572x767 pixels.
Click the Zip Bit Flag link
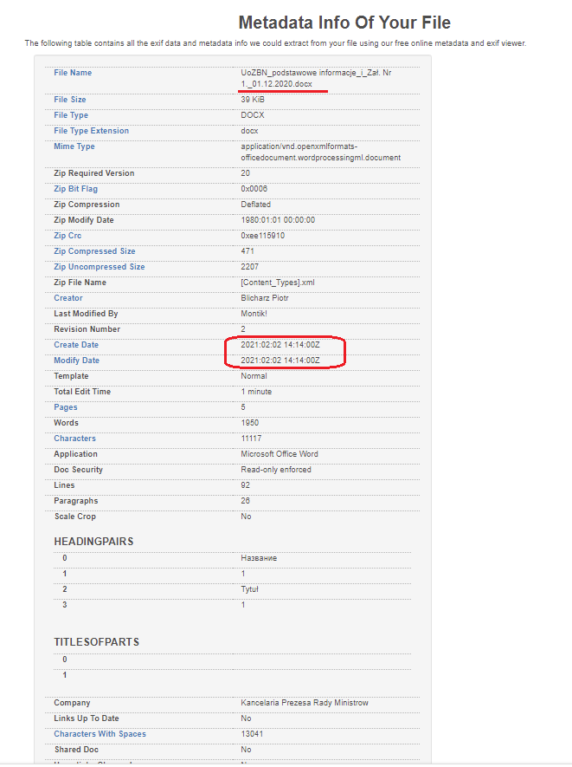[x=75, y=189]
